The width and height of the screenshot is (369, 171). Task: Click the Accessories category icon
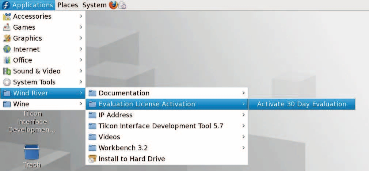click(x=7, y=16)
